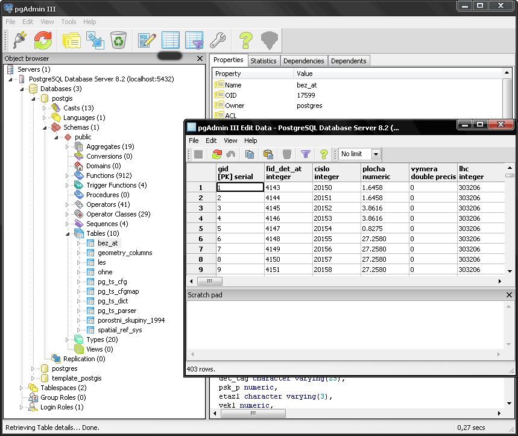
Task: Click the Property column header
Action: click(x=253, y=74)
